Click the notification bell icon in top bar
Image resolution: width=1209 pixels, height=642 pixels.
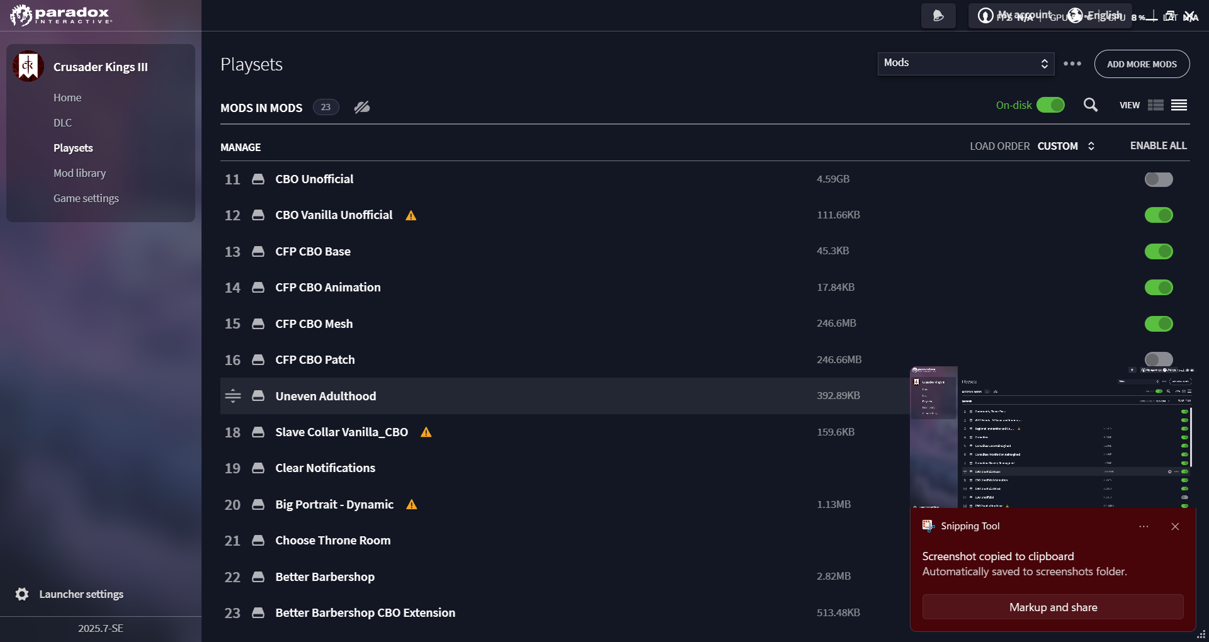tap(938, 16)
